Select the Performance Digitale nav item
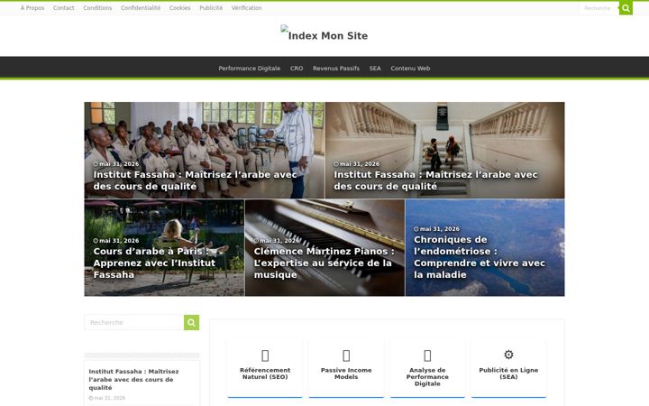The image size is (649, 406). coord(249,69)
